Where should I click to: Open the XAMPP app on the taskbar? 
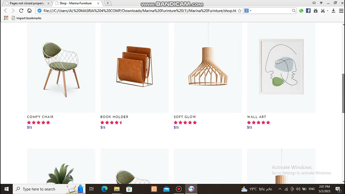point(154,189)
